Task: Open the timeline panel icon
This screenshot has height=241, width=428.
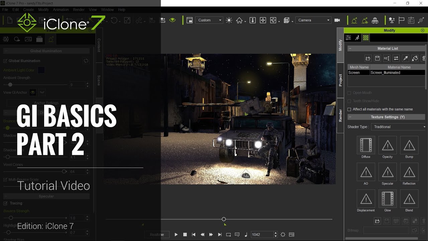Action: (x=292, y=235)
